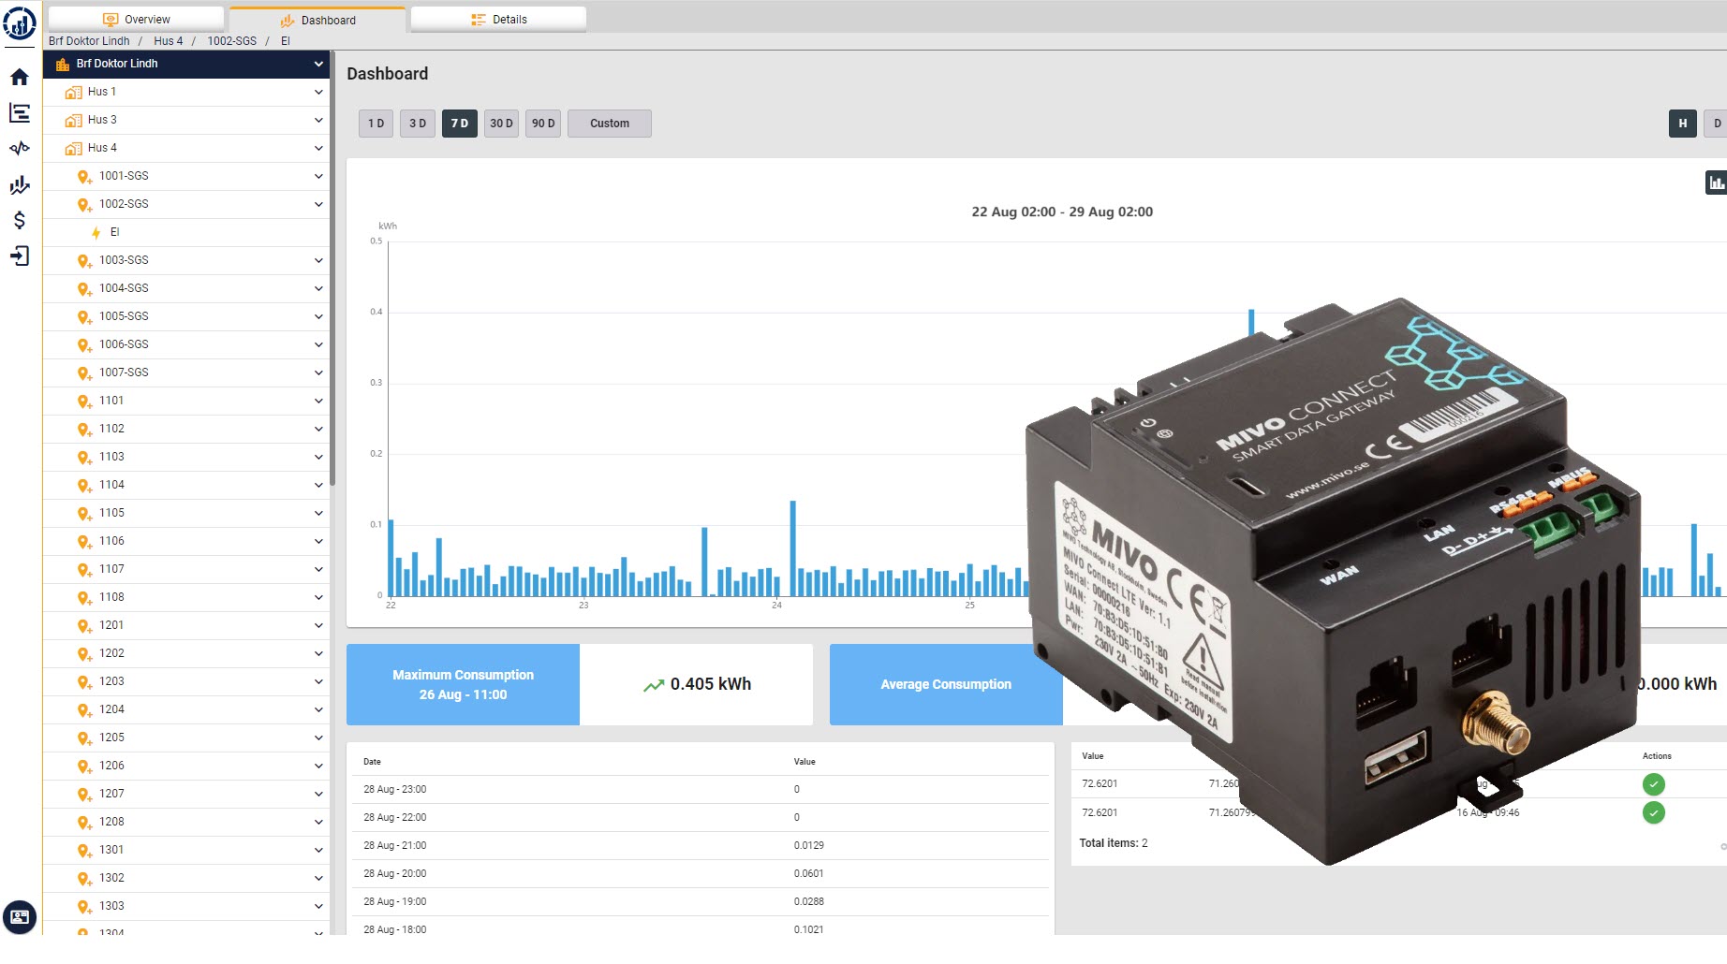Expand the Hus 1 tree node

(x=318, y=92)
